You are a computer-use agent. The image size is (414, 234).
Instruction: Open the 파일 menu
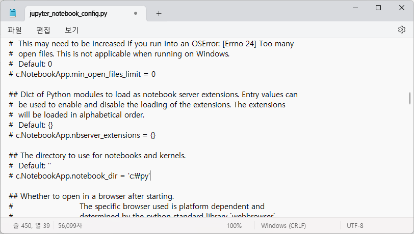tap(15, 30)
